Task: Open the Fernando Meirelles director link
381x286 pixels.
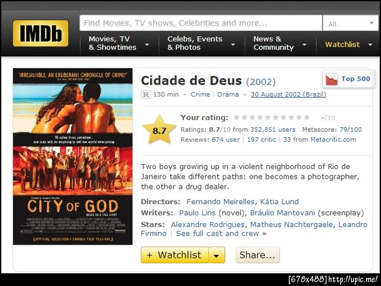Action: 220,201
